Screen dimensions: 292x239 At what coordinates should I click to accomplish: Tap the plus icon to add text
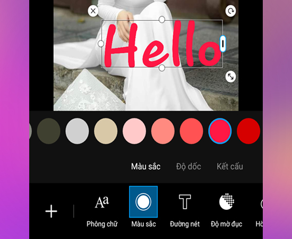pyautogui.click(x=51, y=211)
